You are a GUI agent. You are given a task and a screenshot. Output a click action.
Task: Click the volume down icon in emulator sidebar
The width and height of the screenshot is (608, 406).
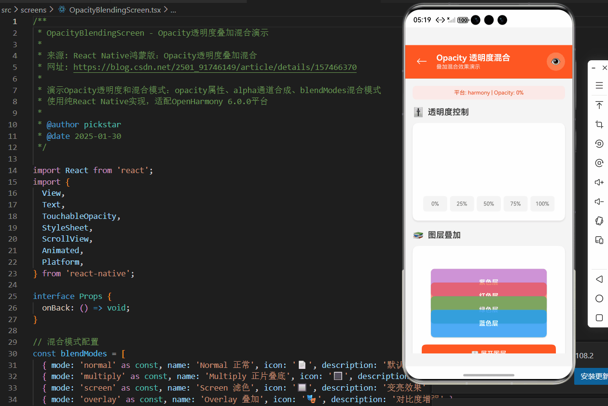coord(599,202)
